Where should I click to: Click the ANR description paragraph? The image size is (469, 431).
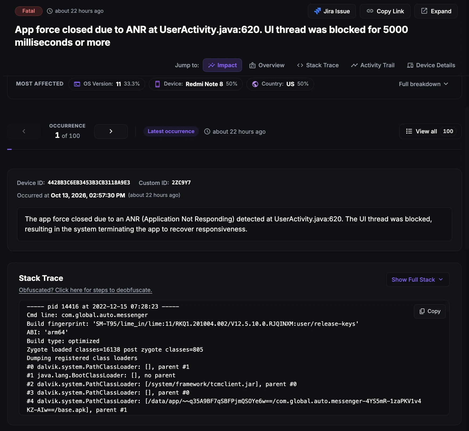[x=234, y=224]
